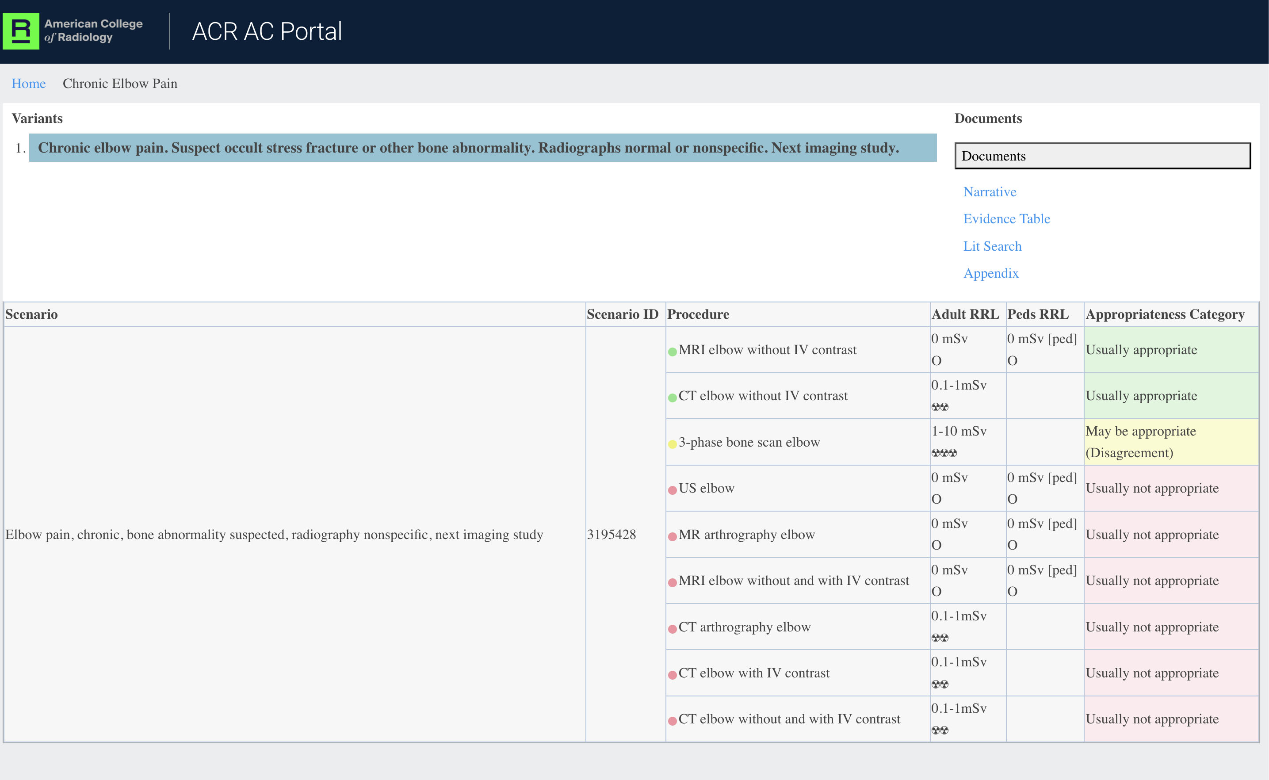1269x780 pixels.
Task: Click MRI elbow without and with IV contrast text
Action: pyautogui.click(x=793, y=580)
